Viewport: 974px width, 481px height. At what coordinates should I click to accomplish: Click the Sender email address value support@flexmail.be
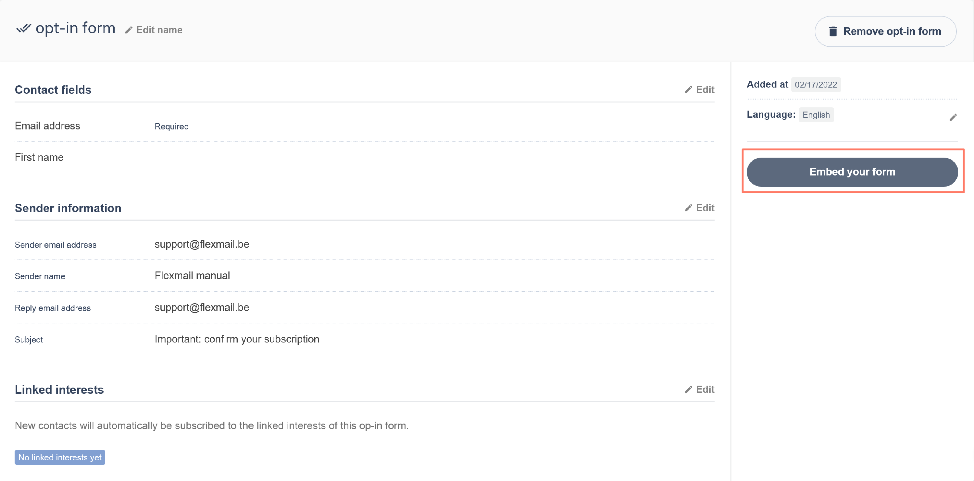click(x=202, y=244)
